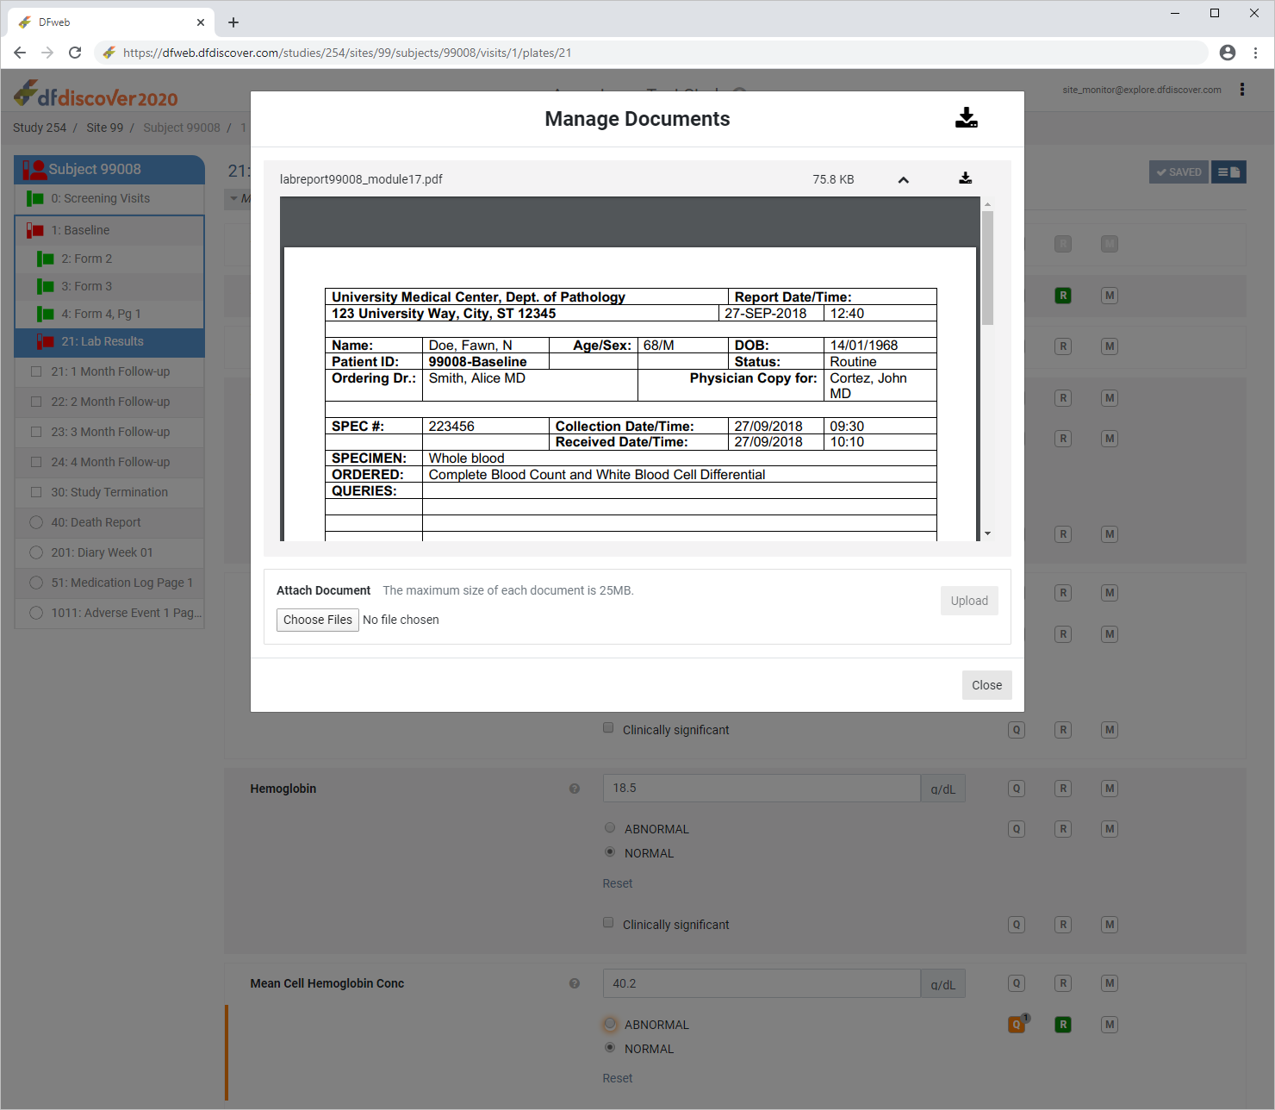The image size is (1275, 1110).
Task: Click the Hemoglobin value input field
Action: tap(761, 789)
